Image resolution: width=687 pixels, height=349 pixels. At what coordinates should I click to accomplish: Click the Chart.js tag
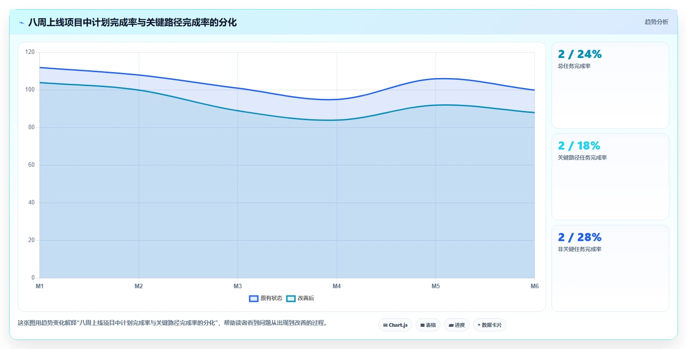[395, 325]
